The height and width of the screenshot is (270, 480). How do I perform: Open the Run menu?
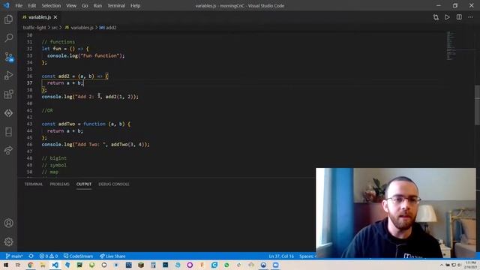(x=97, y=5)
